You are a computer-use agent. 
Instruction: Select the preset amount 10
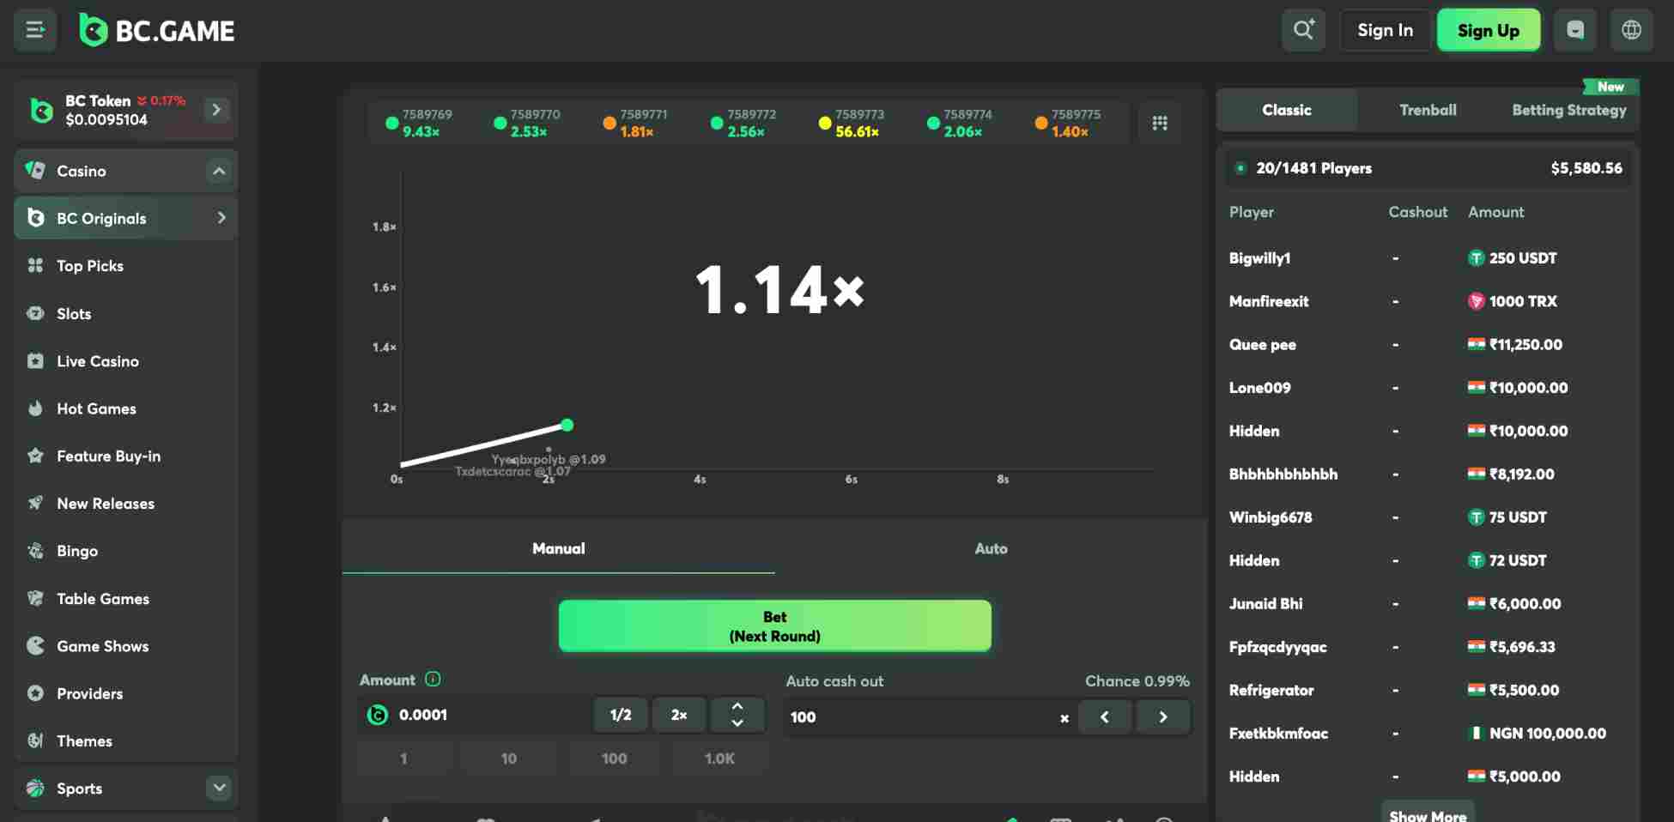[x=509, y=759]
